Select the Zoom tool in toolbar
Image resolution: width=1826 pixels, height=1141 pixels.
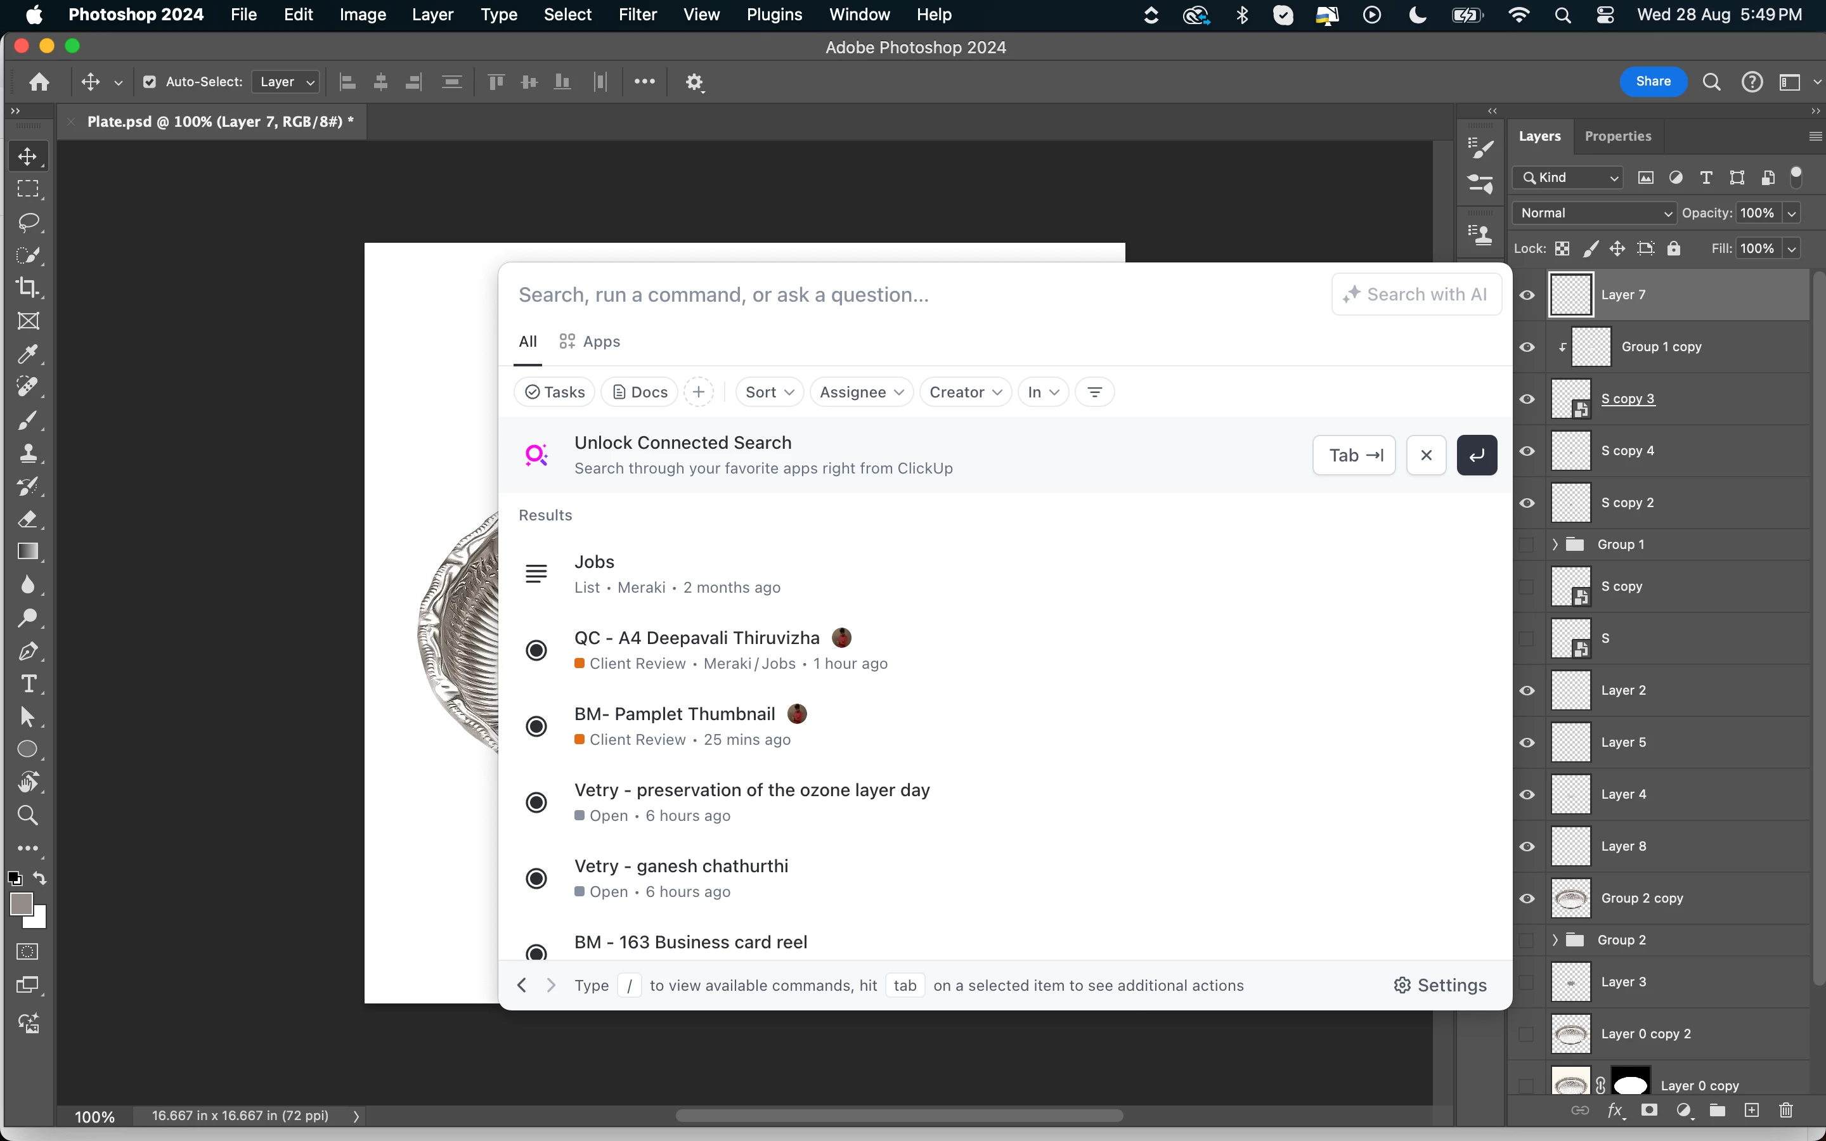[28, 815]
